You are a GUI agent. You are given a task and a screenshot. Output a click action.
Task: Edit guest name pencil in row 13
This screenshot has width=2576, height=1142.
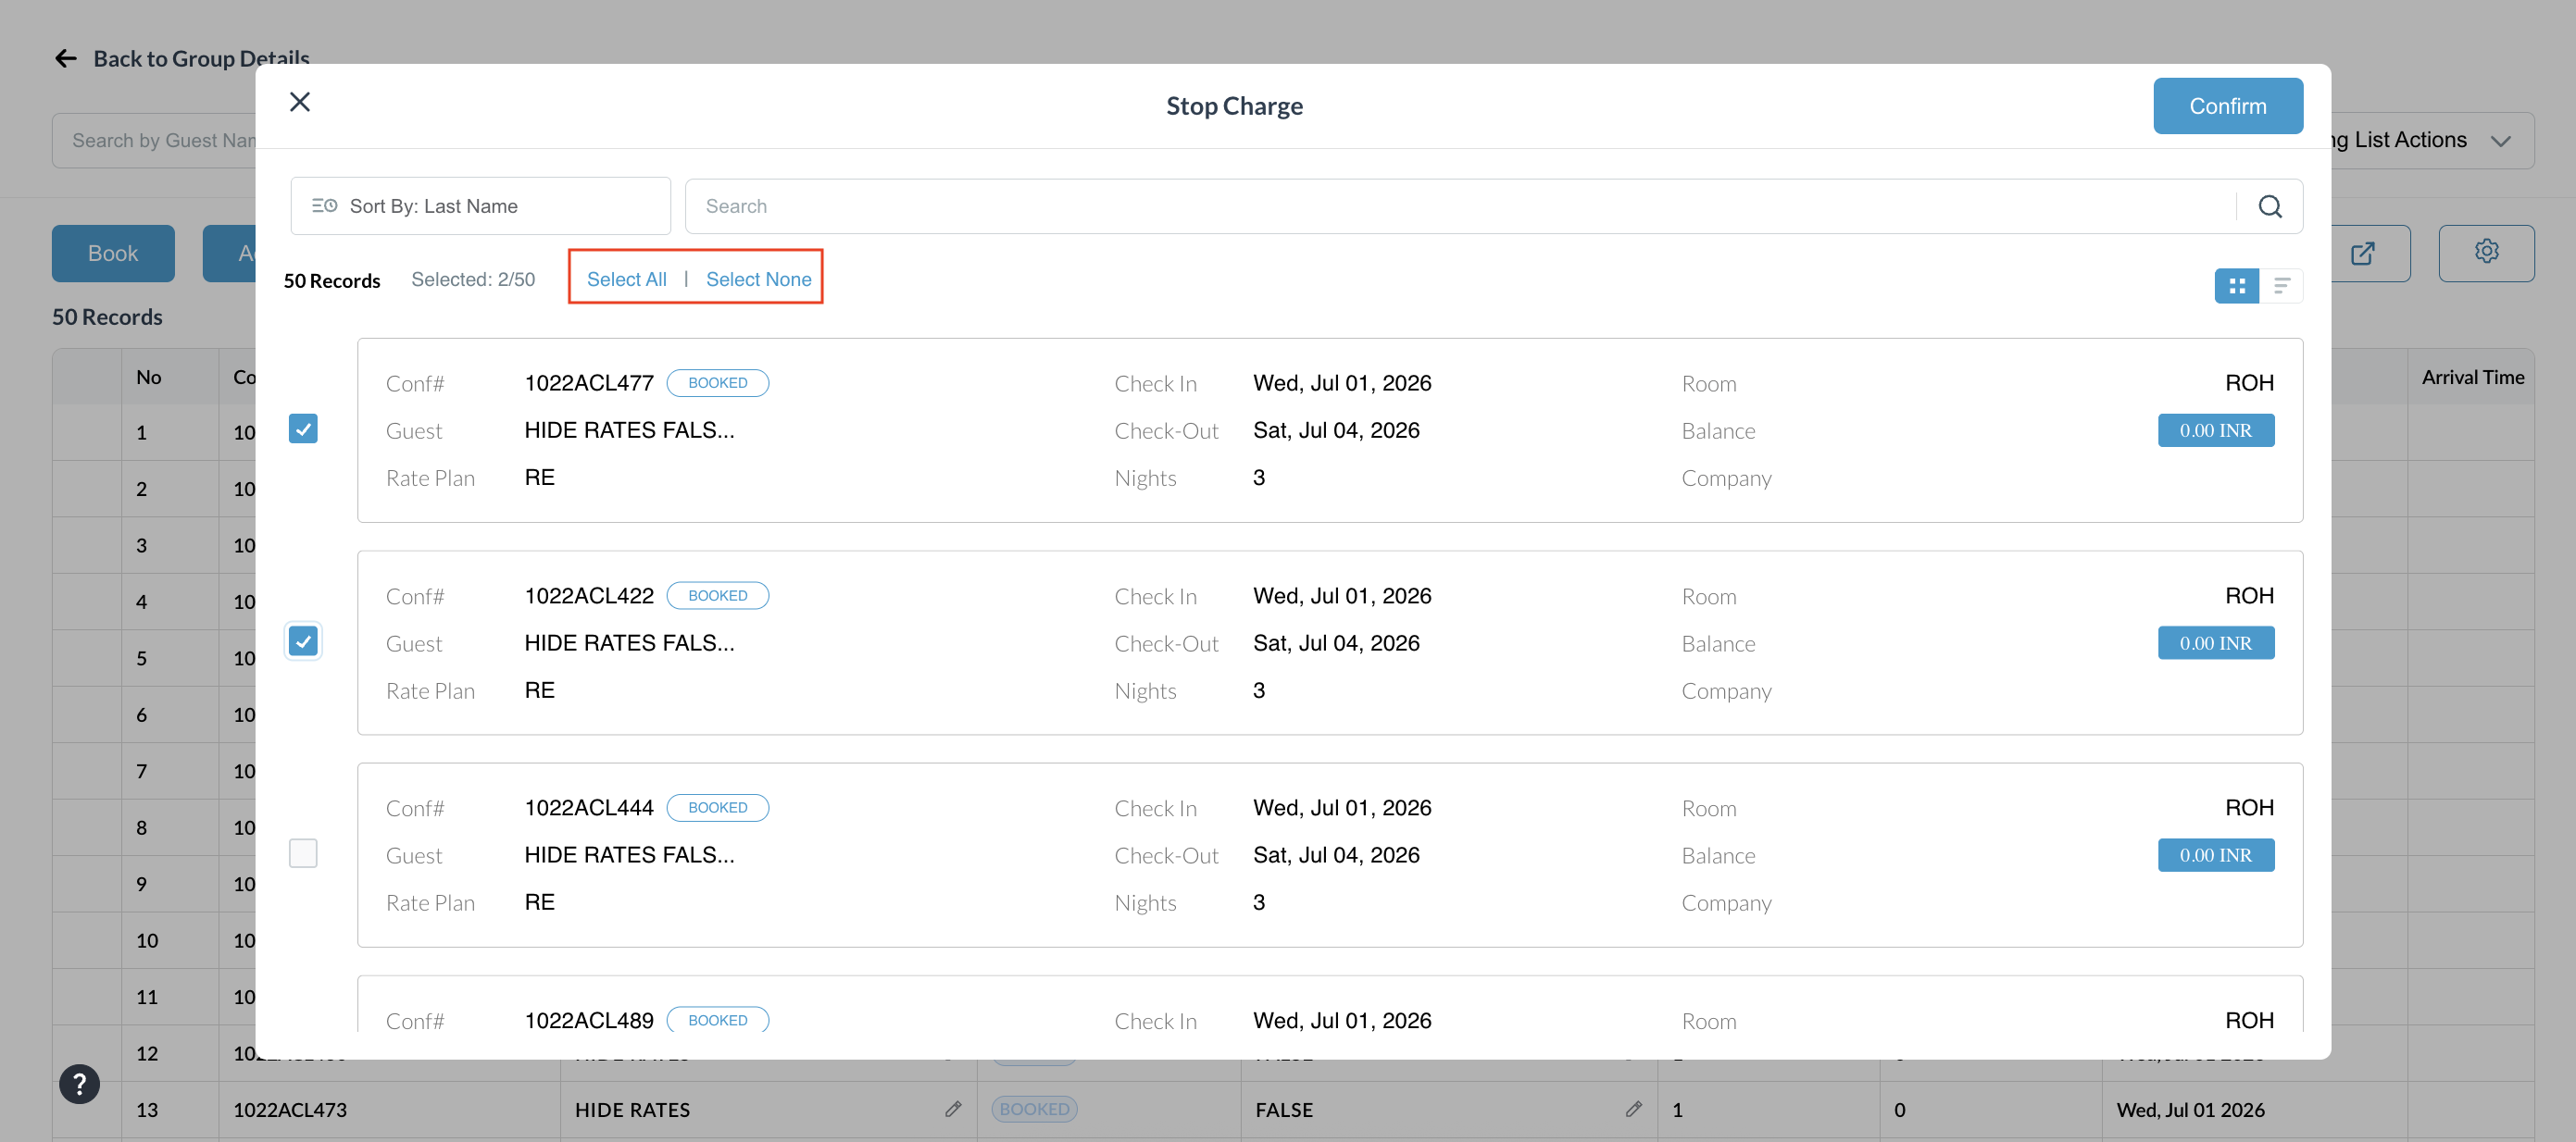pos(953,1109)
